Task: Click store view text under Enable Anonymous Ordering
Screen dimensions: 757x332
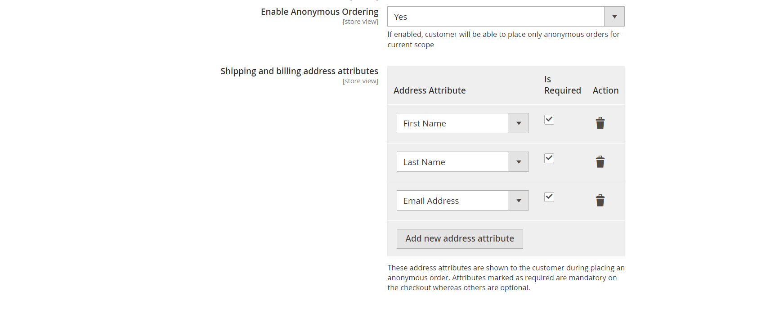Action: 360,22
